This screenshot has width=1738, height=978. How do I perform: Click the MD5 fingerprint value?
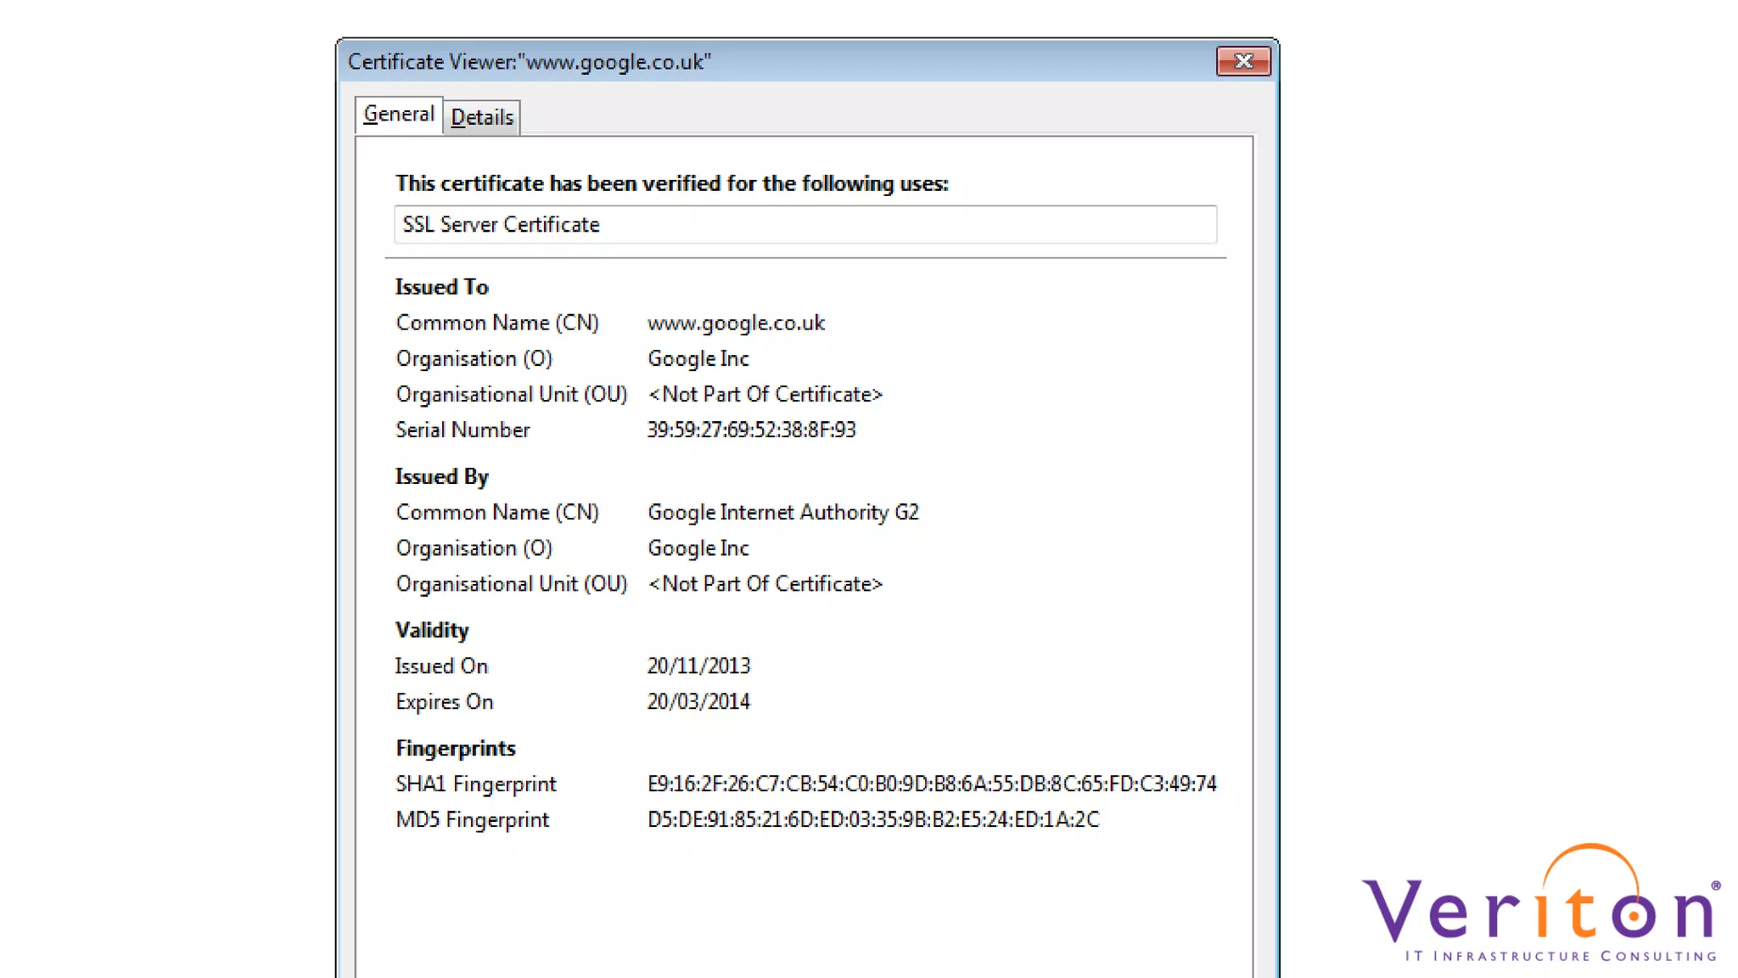coord(872,819)
